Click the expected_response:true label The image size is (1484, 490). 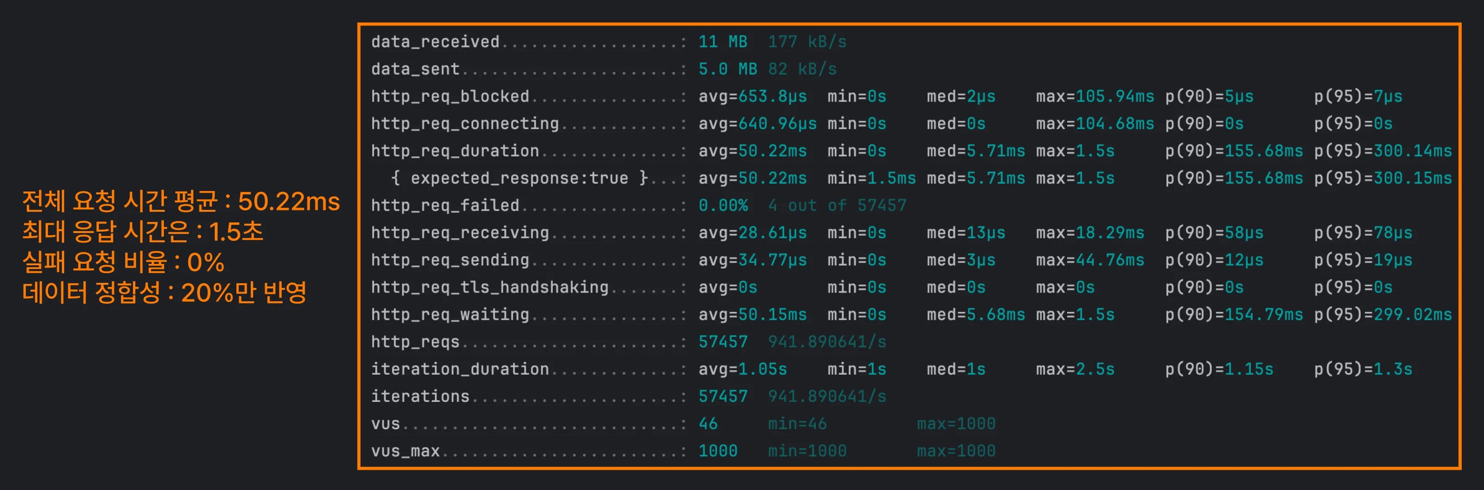tap(519, 178)
